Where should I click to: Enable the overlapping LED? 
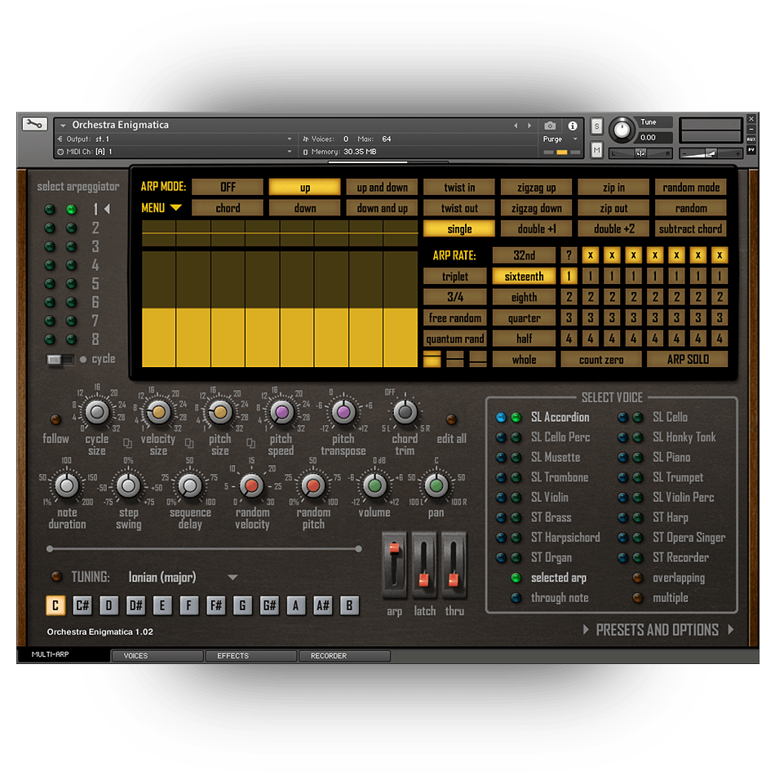(x=638, y=578)
